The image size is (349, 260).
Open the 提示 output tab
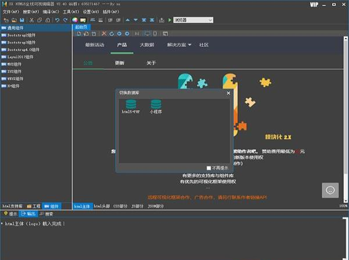[x=10, y=214]
